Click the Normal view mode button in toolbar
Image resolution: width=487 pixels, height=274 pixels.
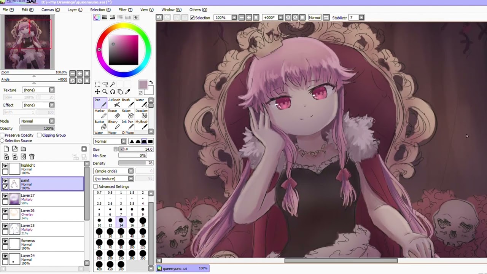click(315, 18)
